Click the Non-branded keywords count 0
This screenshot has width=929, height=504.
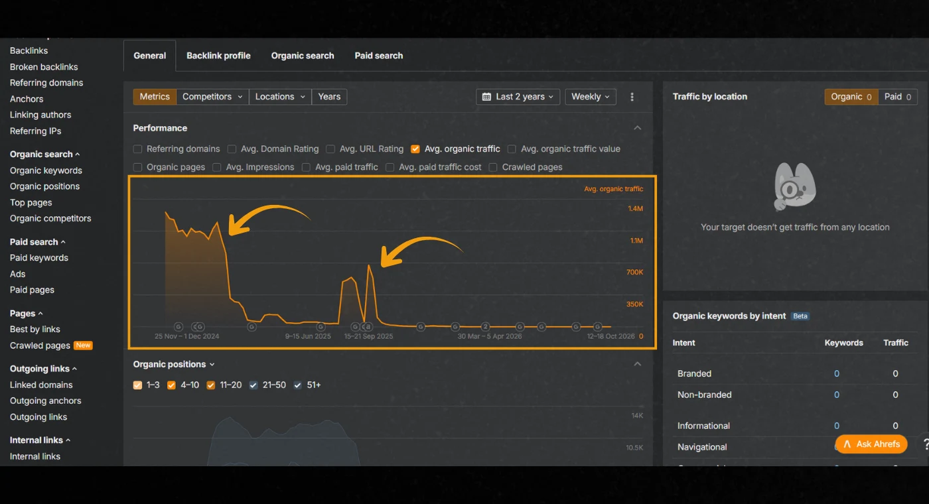pyautogui.click(x=837, y=395)
